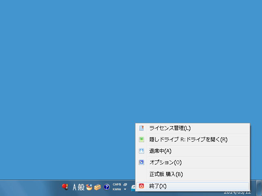The width and height of the screenshot is (262, 196).
Task: Click the license management document icon
Action: 142,128
